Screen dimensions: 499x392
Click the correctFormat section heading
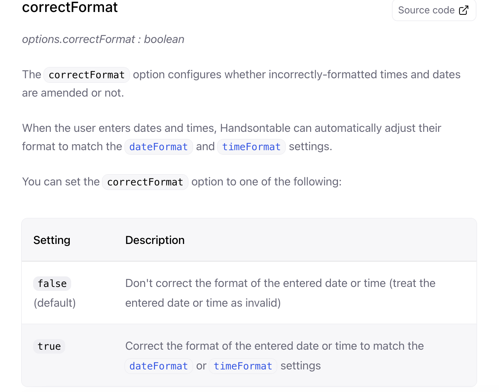click(x=70, y=7)
